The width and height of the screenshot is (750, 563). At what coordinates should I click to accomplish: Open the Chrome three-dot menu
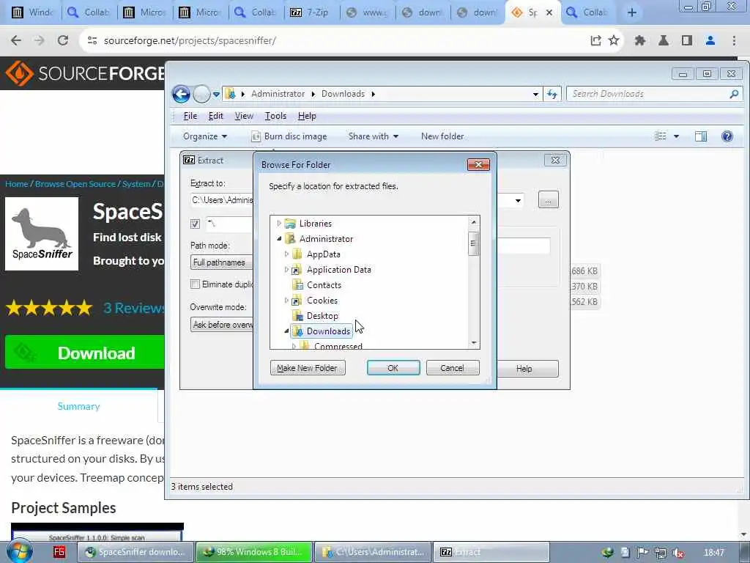point(734,41)
